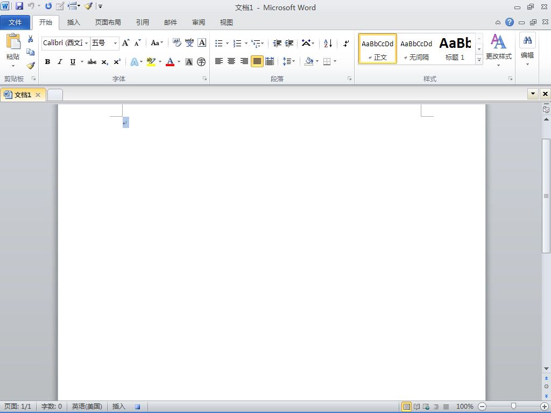Toggle justify alignment
This screenshot has width=551, height=413.
pos(257,61)
